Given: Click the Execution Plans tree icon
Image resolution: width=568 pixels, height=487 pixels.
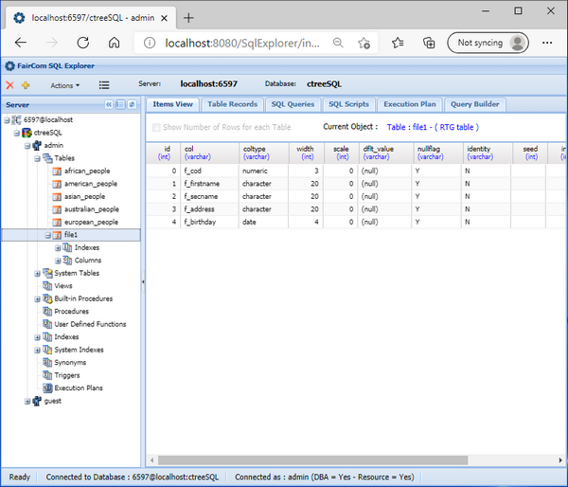Looking at the screenshot, I should 47,388.
